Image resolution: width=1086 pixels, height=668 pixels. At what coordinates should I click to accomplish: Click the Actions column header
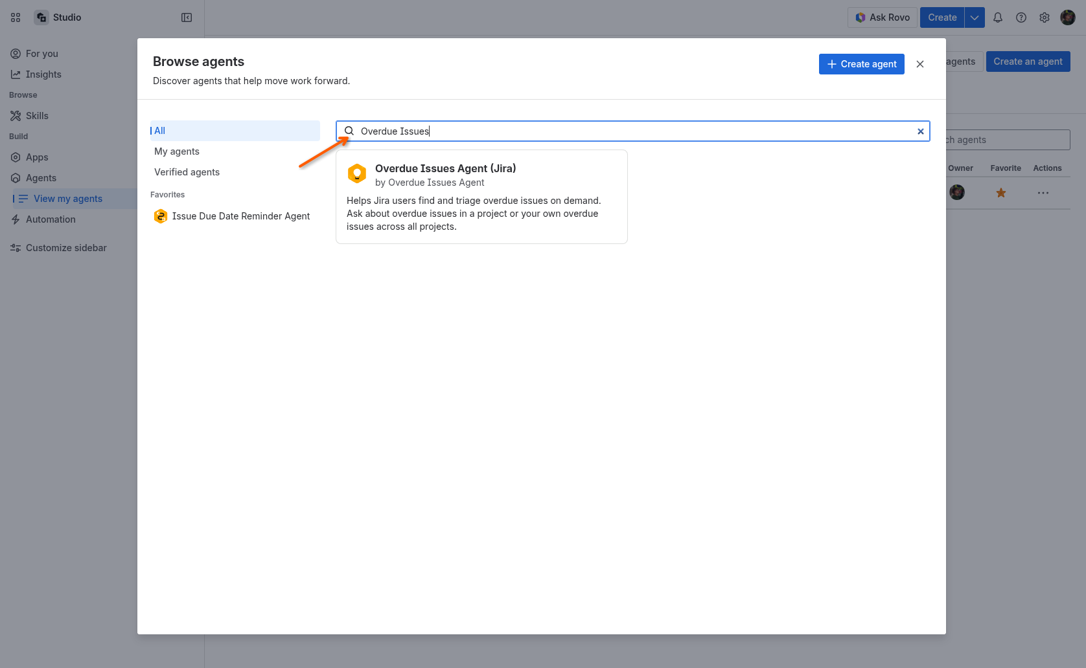[1048, 168]
